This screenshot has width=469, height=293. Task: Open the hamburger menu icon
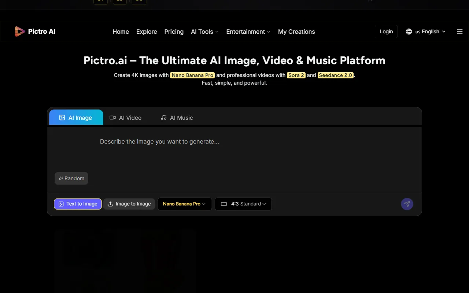point(460,31)
